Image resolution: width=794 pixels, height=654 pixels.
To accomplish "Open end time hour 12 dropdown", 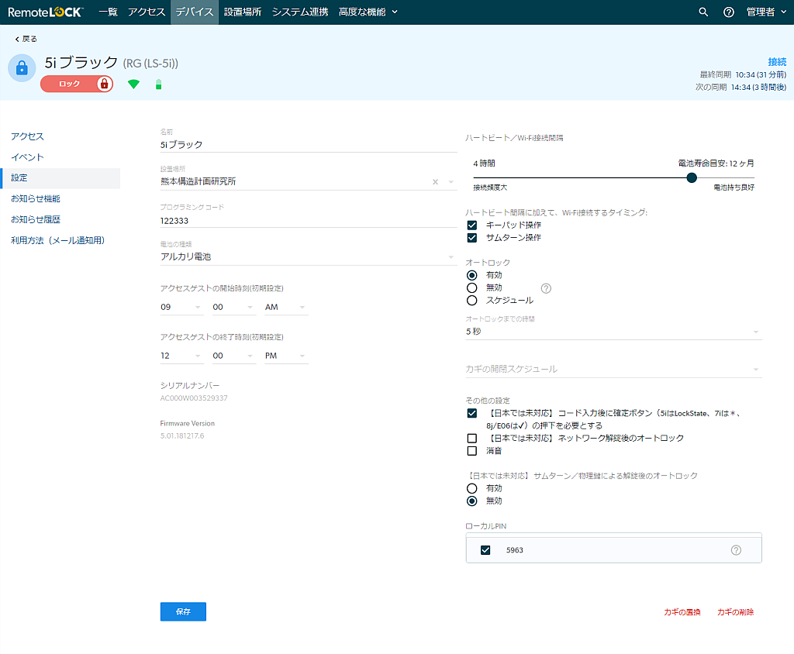I will pyautogui.click(x=181, y=356).
